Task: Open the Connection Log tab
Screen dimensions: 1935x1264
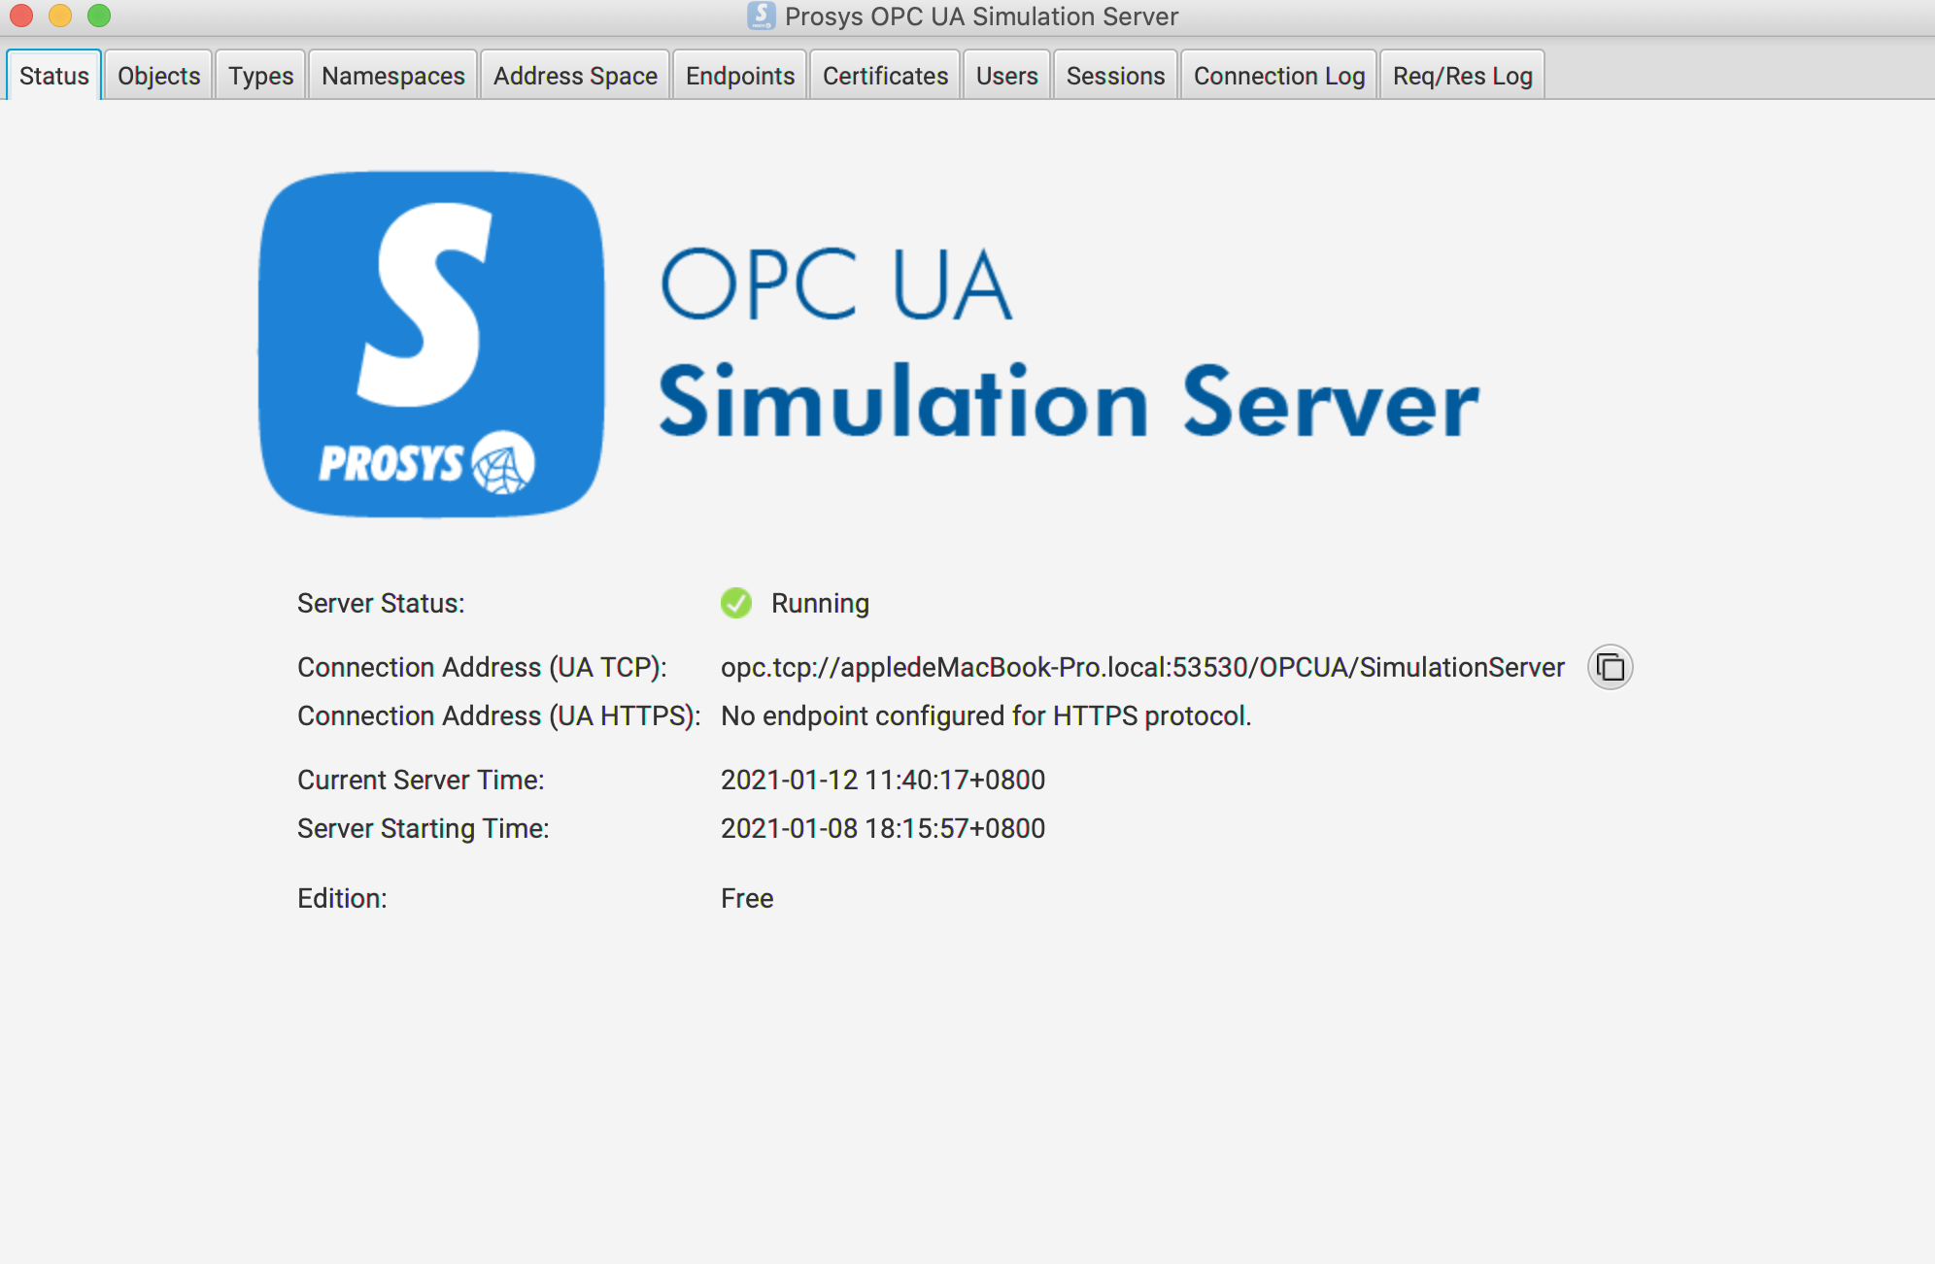Action: [1279, 76]
